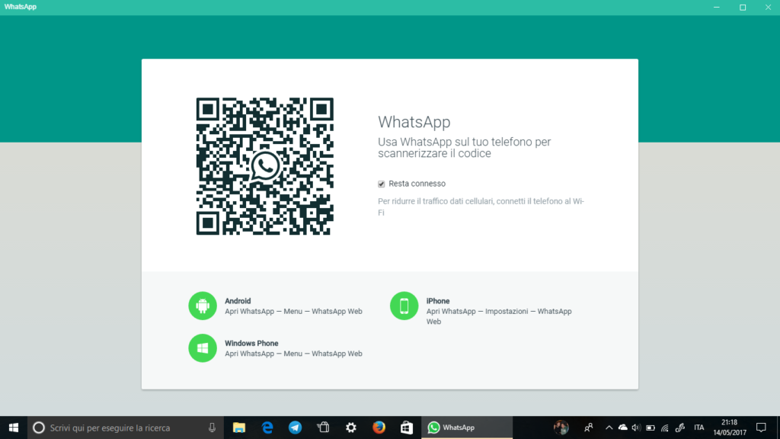This screenshot has height=439, width=780.
Task: Open File Explorer from the taskbar
Action: pos(239,428)
